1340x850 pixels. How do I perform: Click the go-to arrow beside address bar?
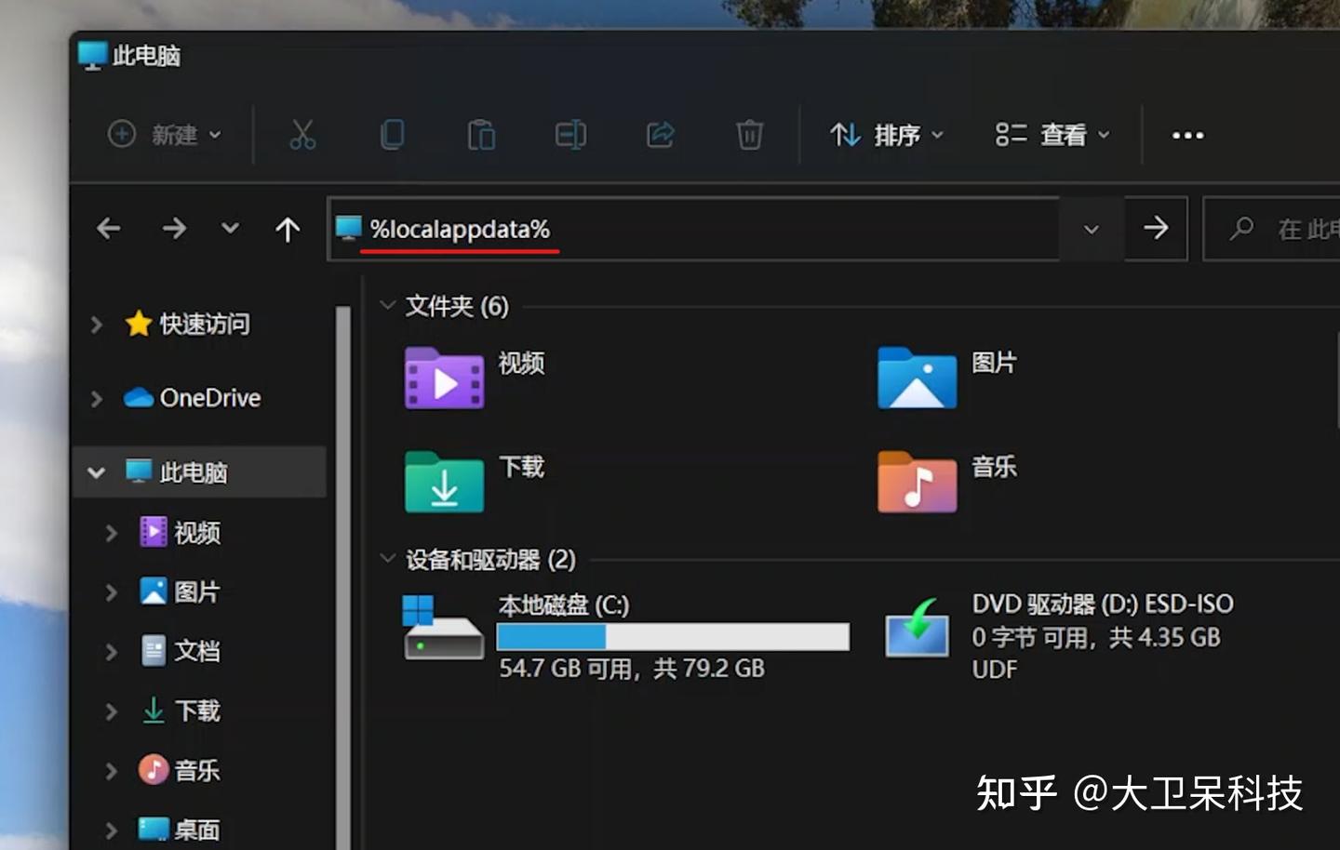pyautogui.click(x=1156, y=229)
